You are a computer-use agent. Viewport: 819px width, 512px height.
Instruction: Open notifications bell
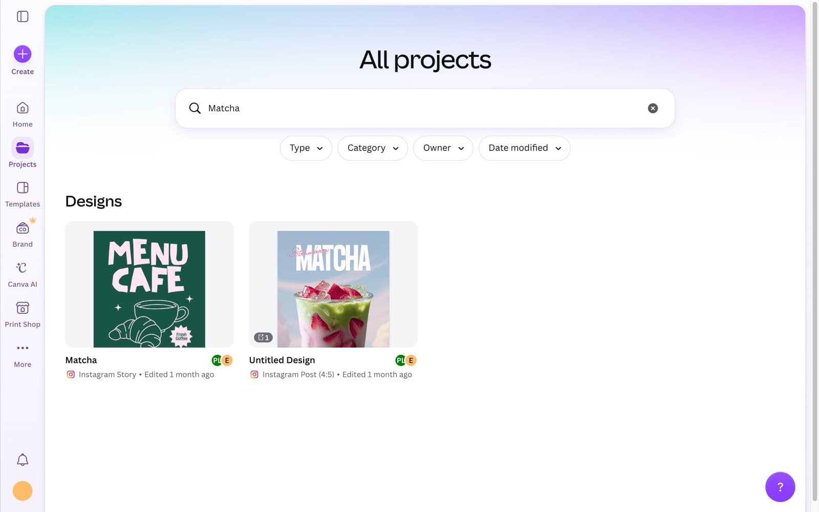click(x=23, y=460)
